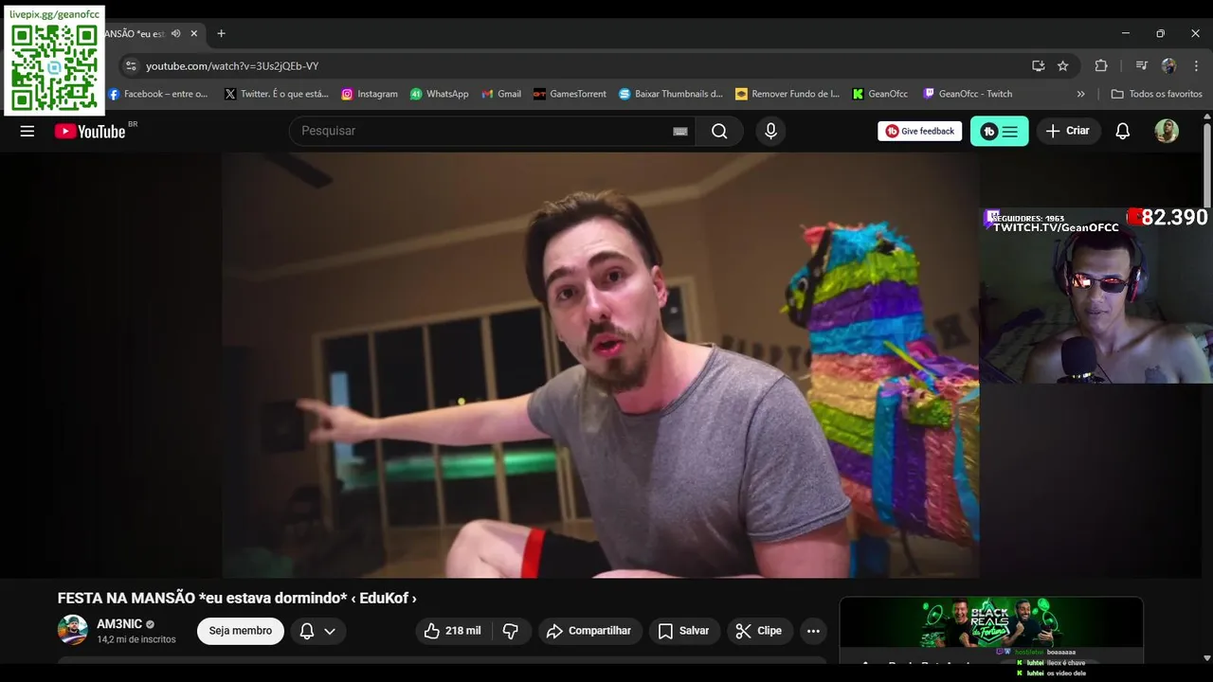
Task: Open the WhatsApp bookmark
Action: [x=440, y=94]
